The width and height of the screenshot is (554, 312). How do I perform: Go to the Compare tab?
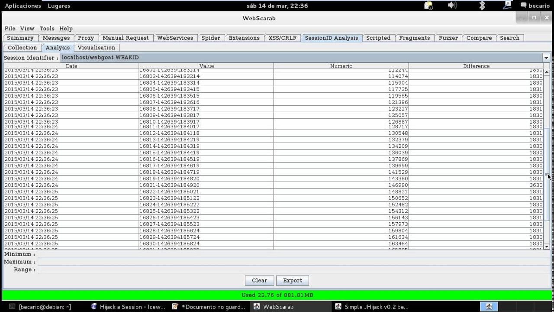click(x=479, y=38)
